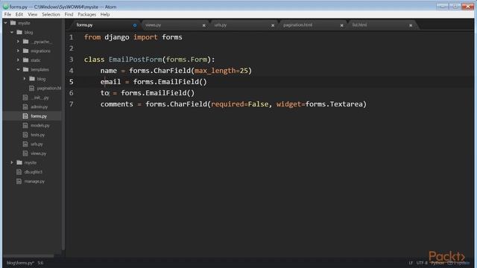Screen dimensions: 477x268
Task: Open the Selection menu
Action: tap(51, 14)
